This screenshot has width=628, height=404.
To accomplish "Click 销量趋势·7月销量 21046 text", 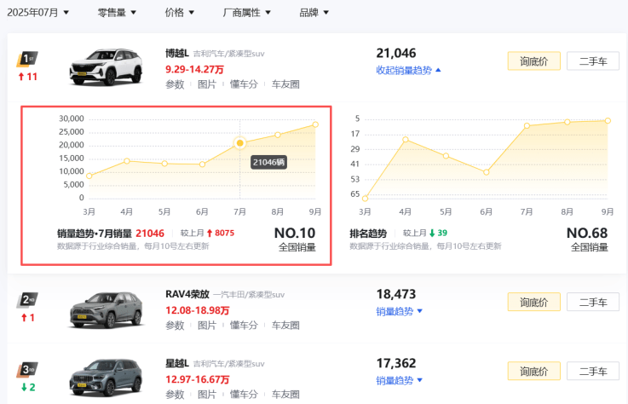I will point(111,234).
